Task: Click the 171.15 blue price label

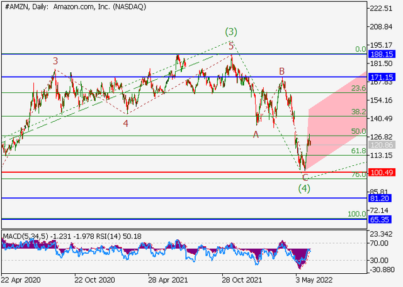Action: 382,77
